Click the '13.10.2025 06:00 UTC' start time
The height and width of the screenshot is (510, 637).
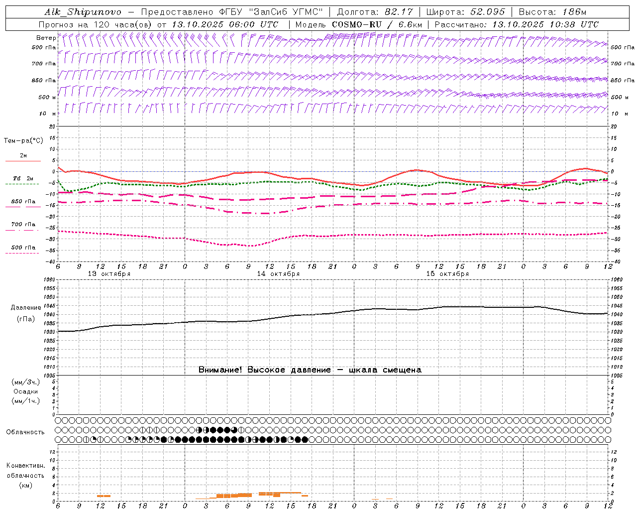tap(225, 24)
